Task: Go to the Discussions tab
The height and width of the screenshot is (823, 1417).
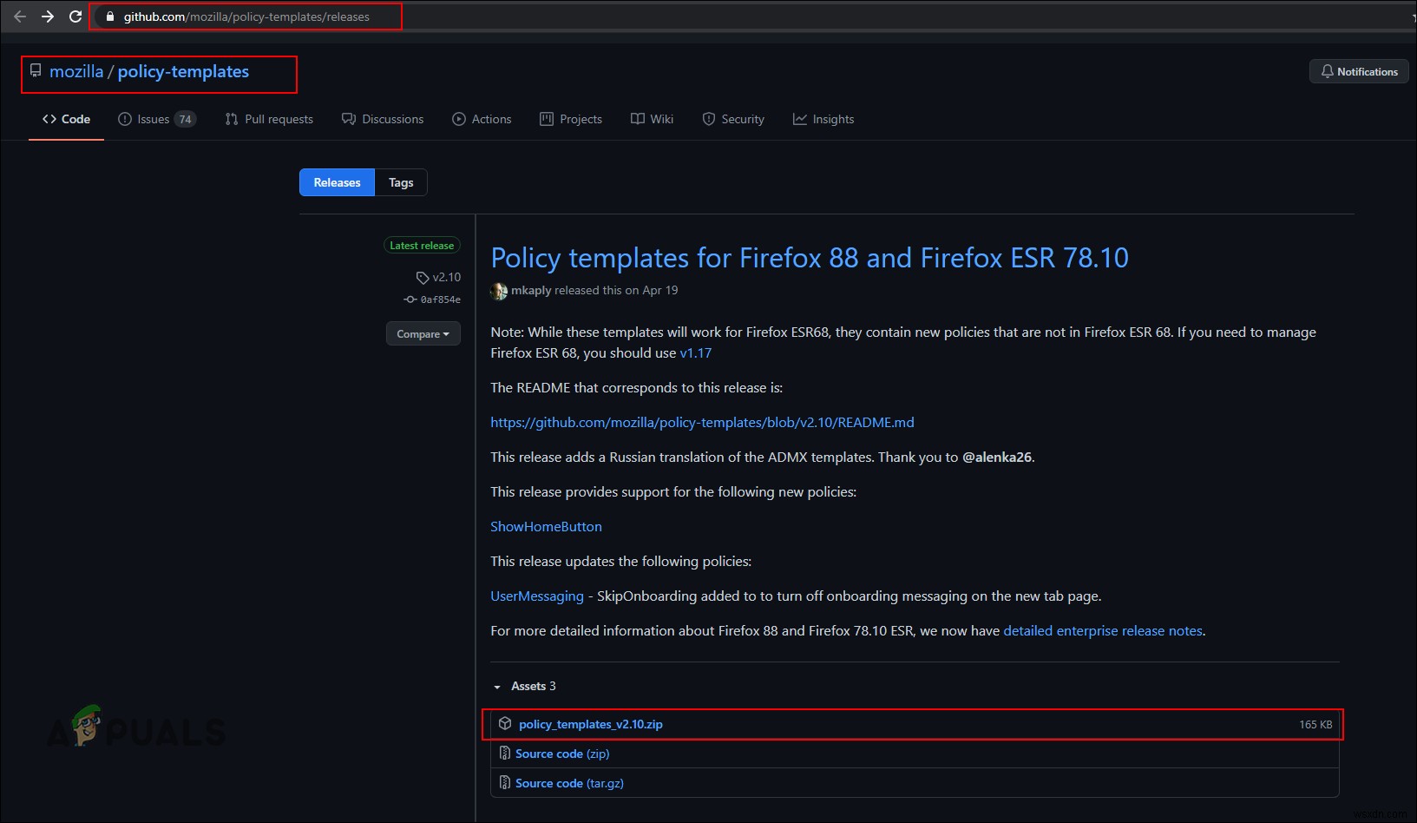Action: coord(383,119)
